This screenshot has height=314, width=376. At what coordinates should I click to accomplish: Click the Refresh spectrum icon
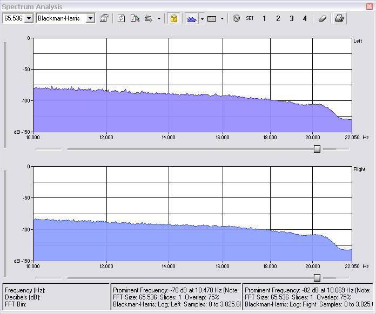(122, 18)
